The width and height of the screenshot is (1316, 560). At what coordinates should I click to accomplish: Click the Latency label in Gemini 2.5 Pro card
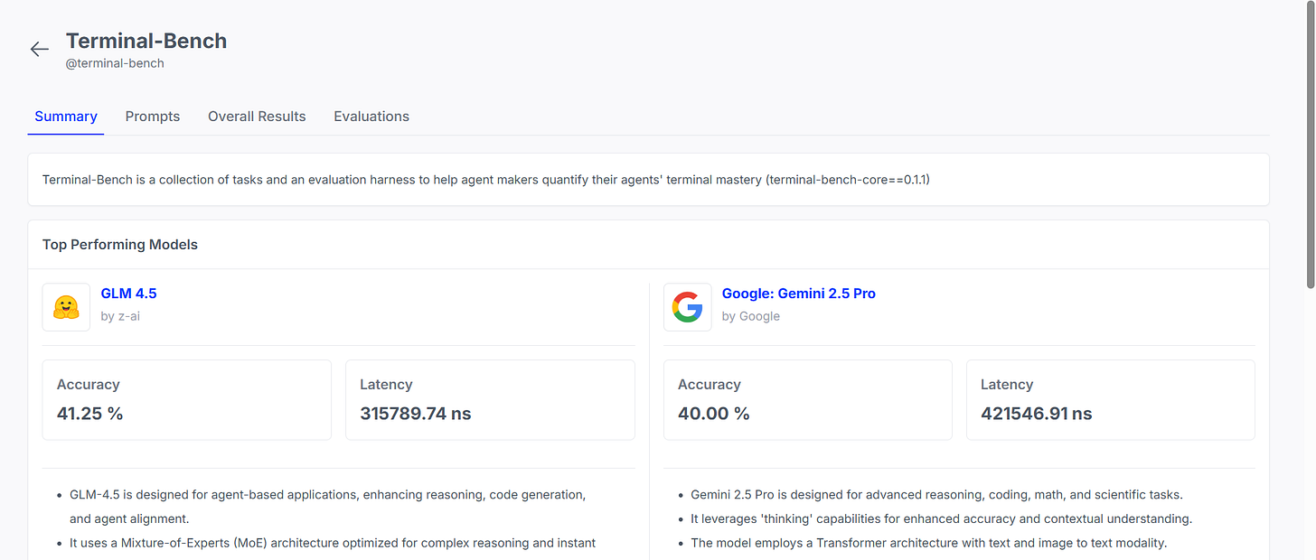1007,385
